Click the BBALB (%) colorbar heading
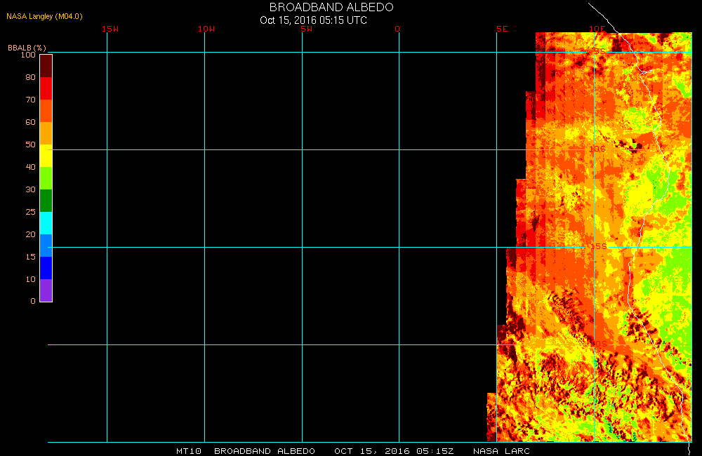The image size is (702, 456). pyautogui.click(x=27, y=48)
